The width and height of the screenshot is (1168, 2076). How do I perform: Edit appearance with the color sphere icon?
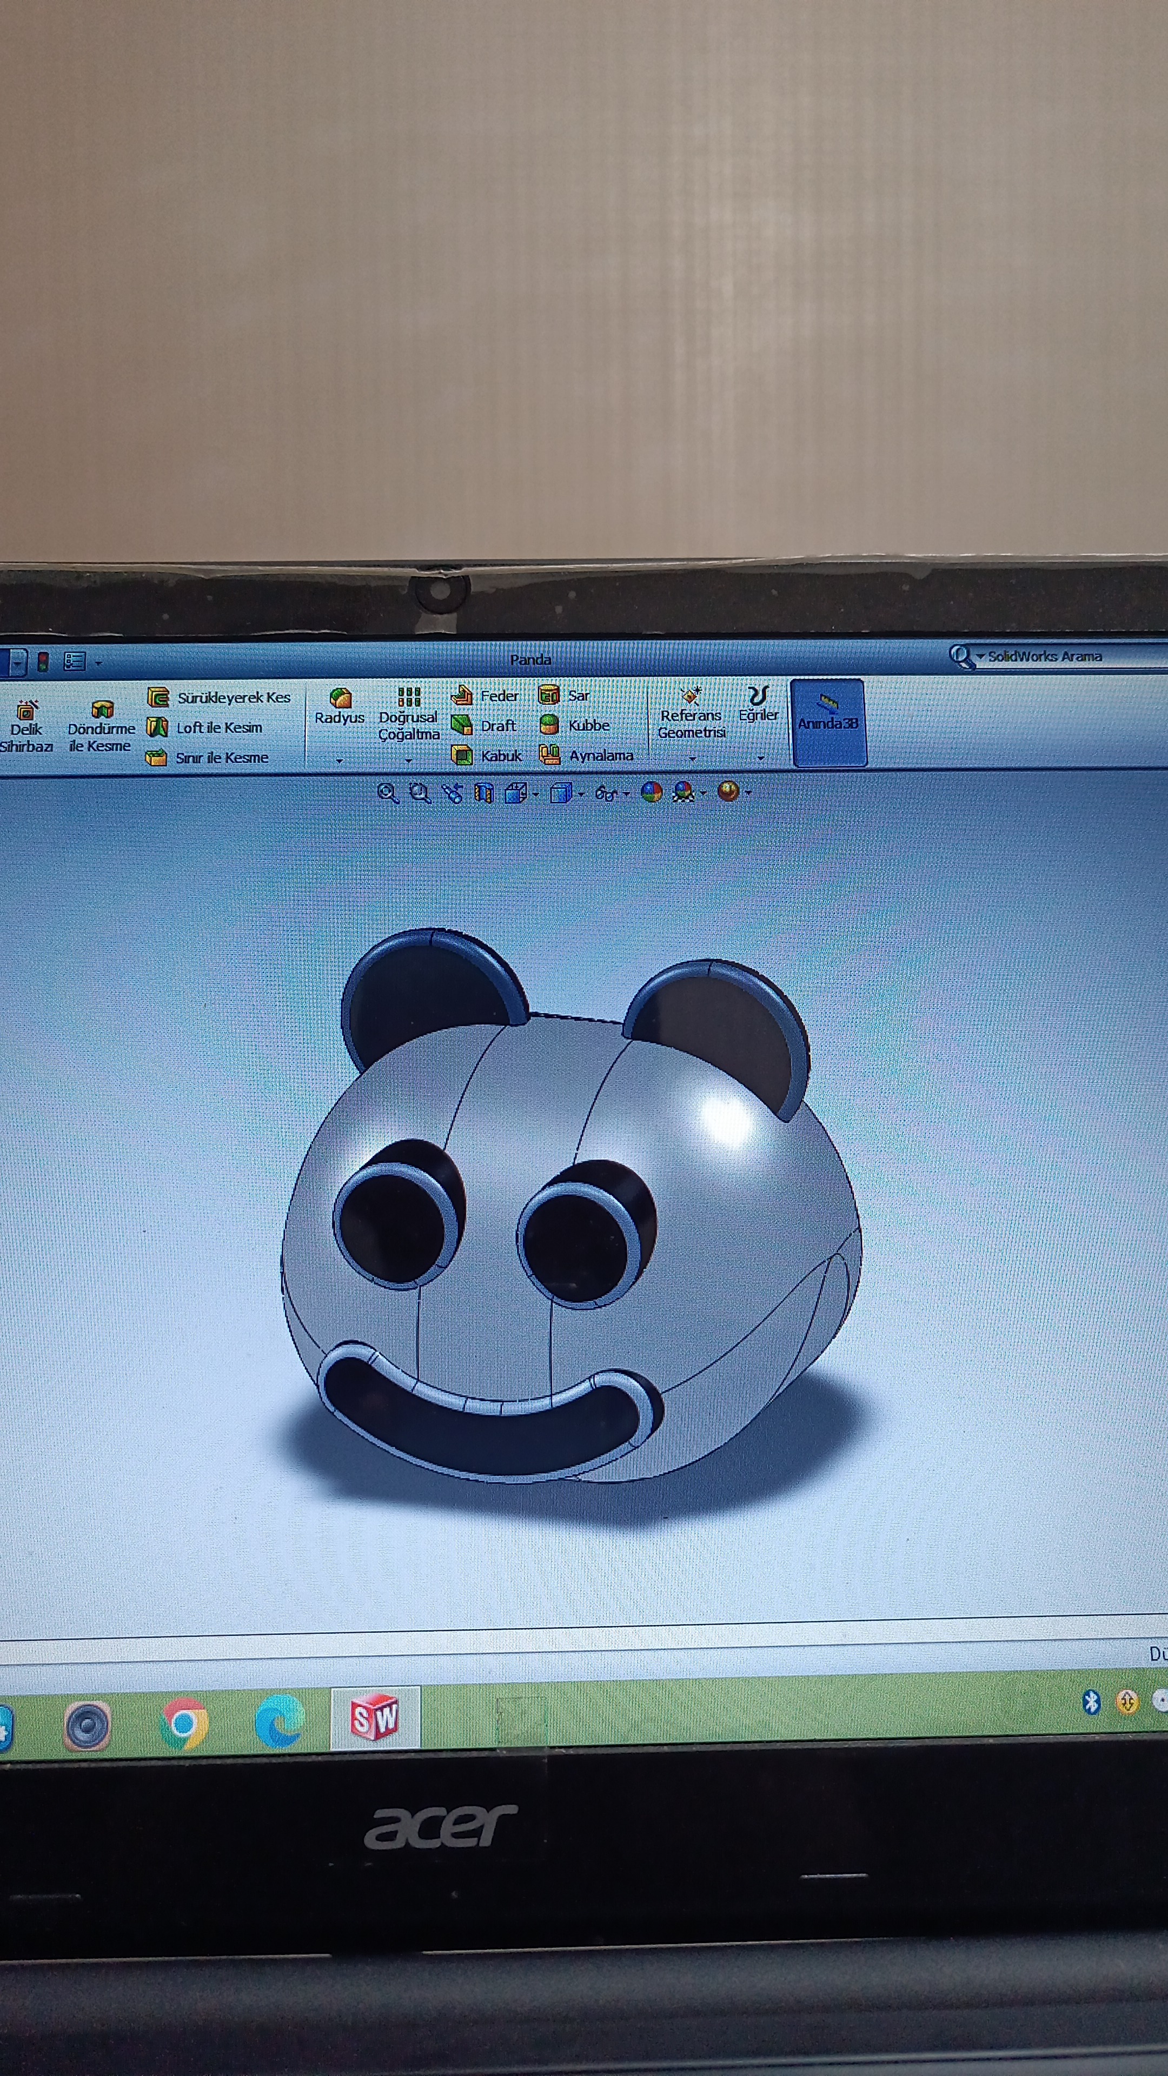click(651, 793)
